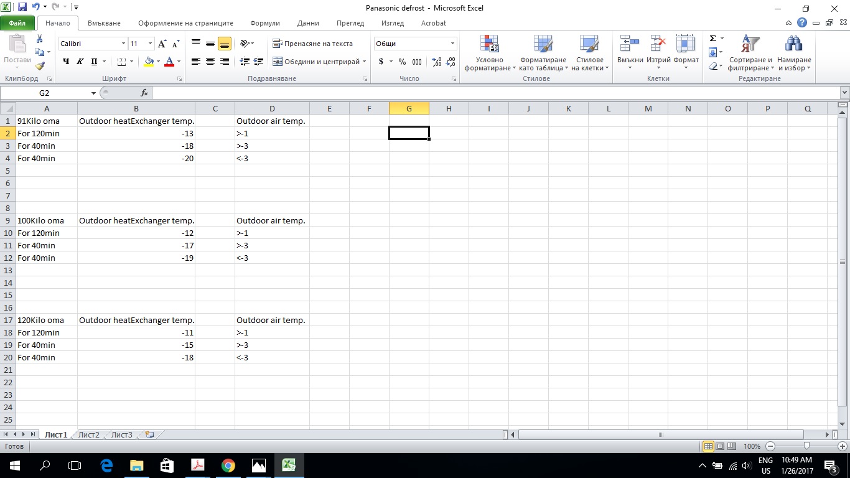Expand Форматиране като таблица gallery

(x=543, y=53)
